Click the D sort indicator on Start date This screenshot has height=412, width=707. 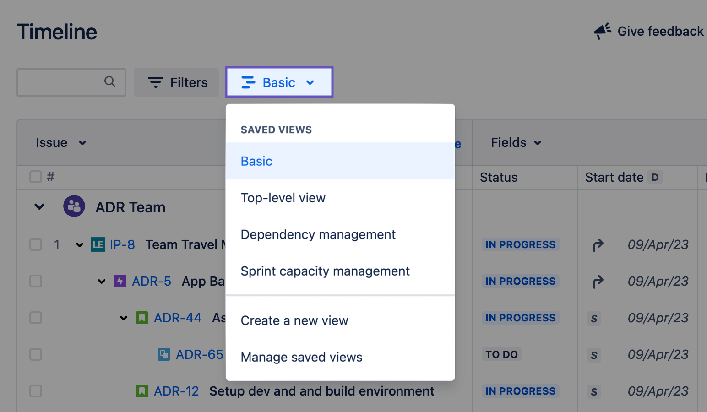[x=655, y=177]
